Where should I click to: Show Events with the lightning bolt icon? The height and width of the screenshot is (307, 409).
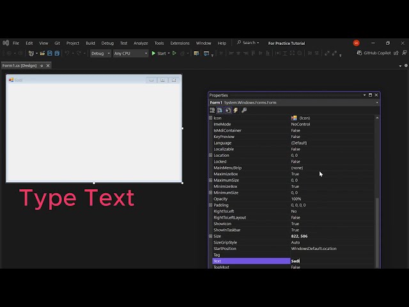pos(236,110)
